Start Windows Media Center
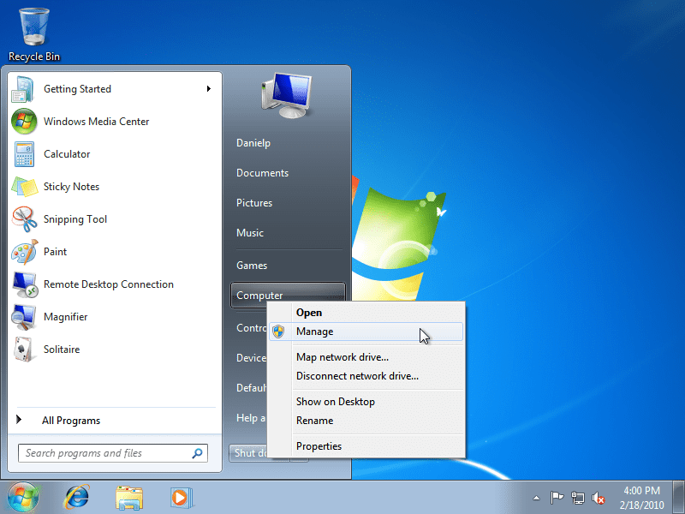685x514 pixels. (96, 122)
